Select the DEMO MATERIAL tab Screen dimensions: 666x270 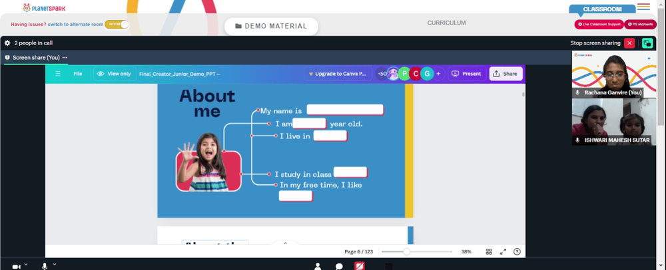[272, 27]
